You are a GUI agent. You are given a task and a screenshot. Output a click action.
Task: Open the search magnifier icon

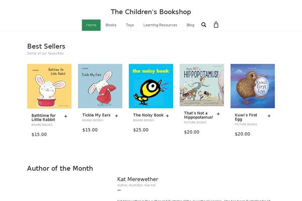point(203,25)
